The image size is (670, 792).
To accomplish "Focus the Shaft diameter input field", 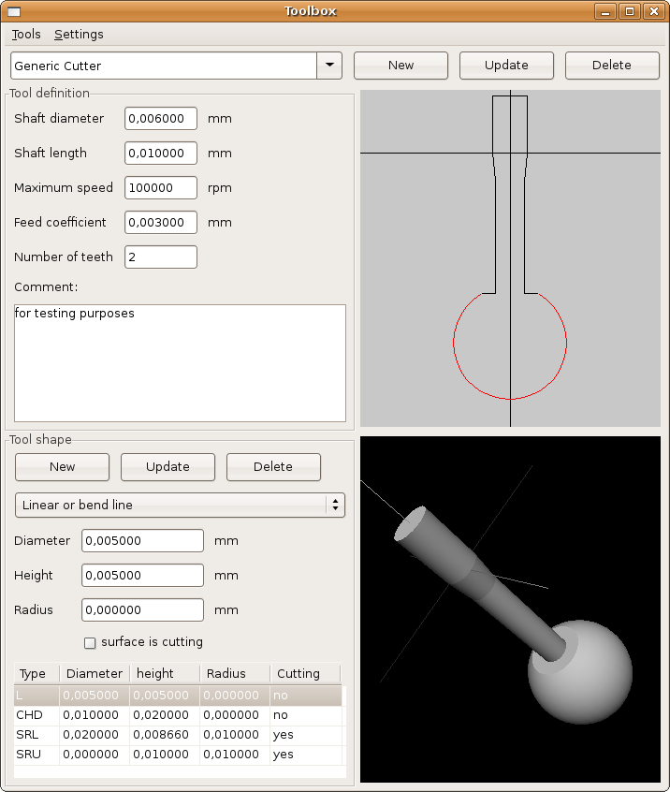I will pyautogui.click(x=161, y=119).
